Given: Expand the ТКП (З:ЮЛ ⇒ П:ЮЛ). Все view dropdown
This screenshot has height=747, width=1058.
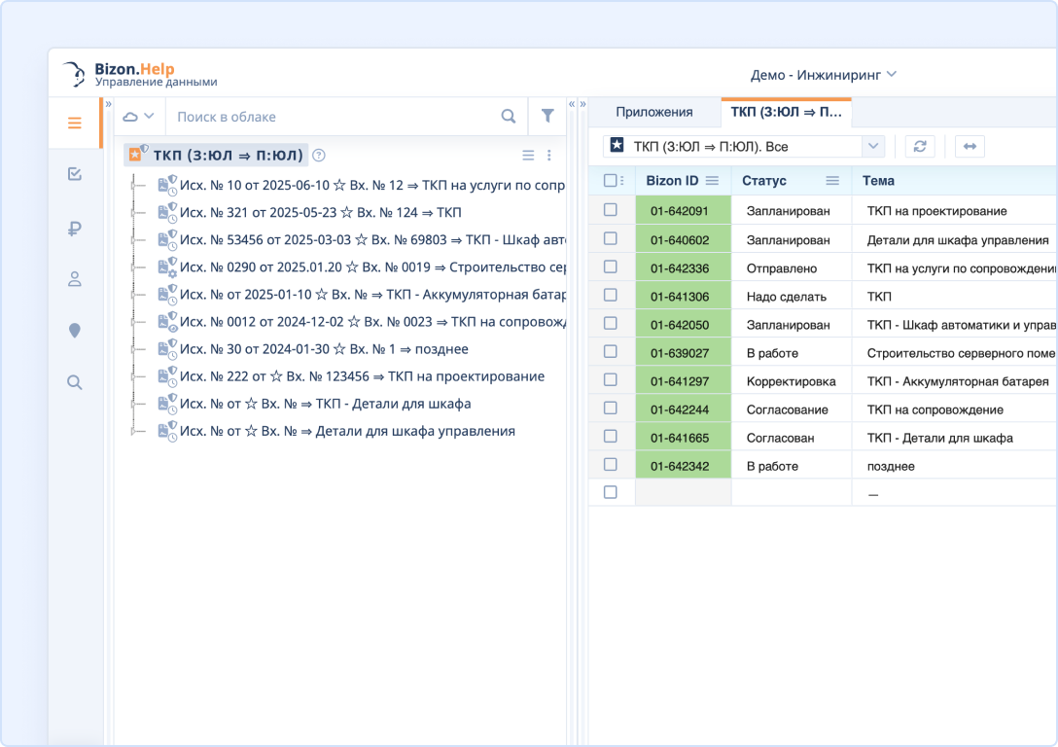Looking at the screenshot, I should [x=872, y=146].
